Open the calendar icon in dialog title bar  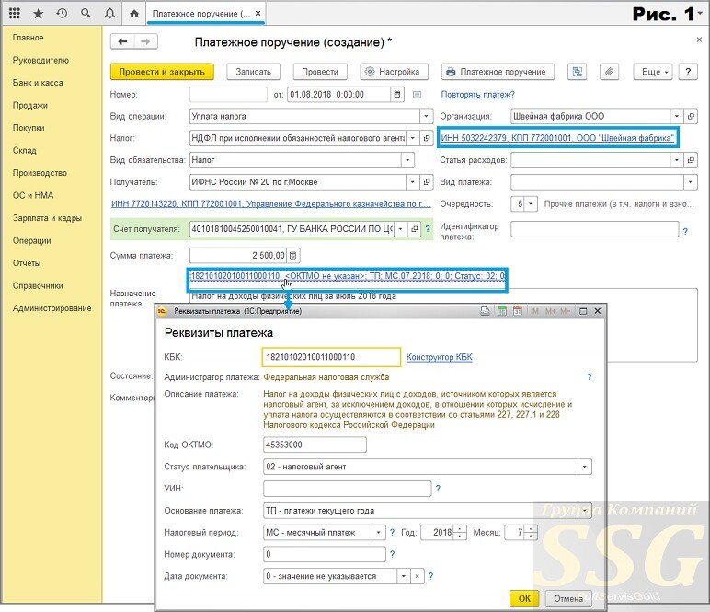tap(518, 311)
